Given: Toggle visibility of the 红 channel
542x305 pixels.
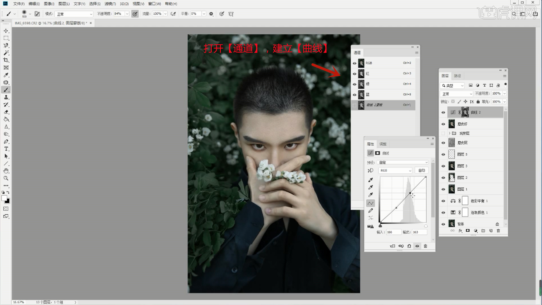Looking at the screenshot, I should [355, 74].
